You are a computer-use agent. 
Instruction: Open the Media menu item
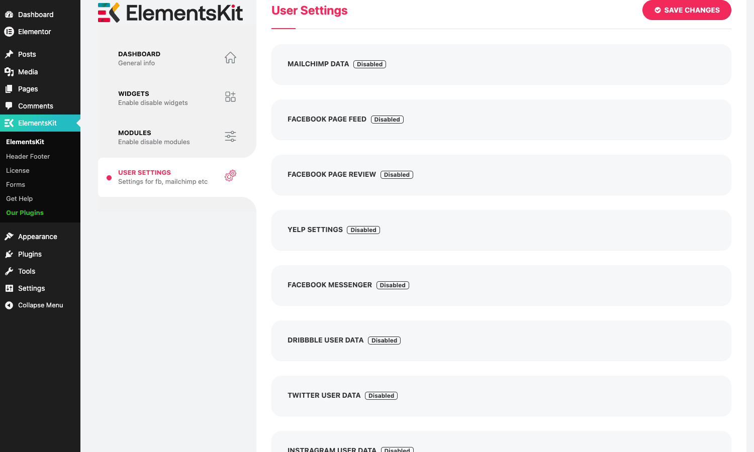pos(40,72)
